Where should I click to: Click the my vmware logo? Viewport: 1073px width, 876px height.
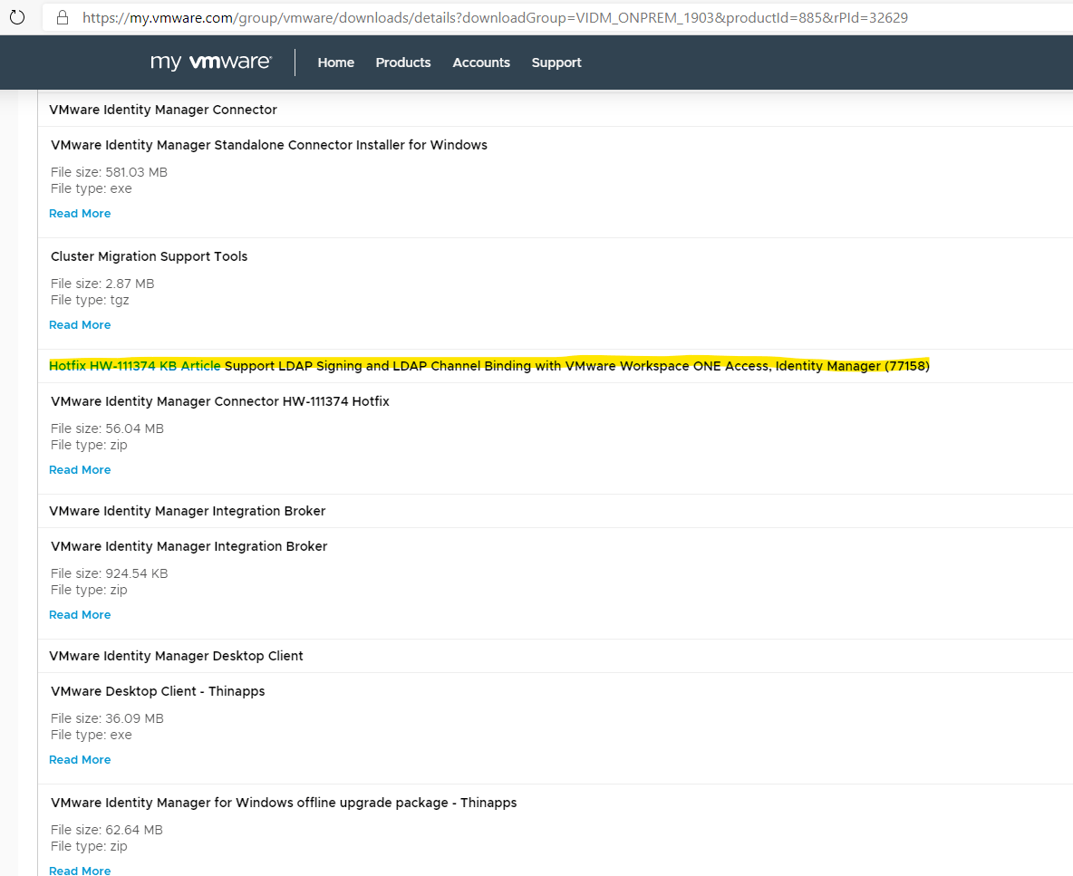click(211, 63)
